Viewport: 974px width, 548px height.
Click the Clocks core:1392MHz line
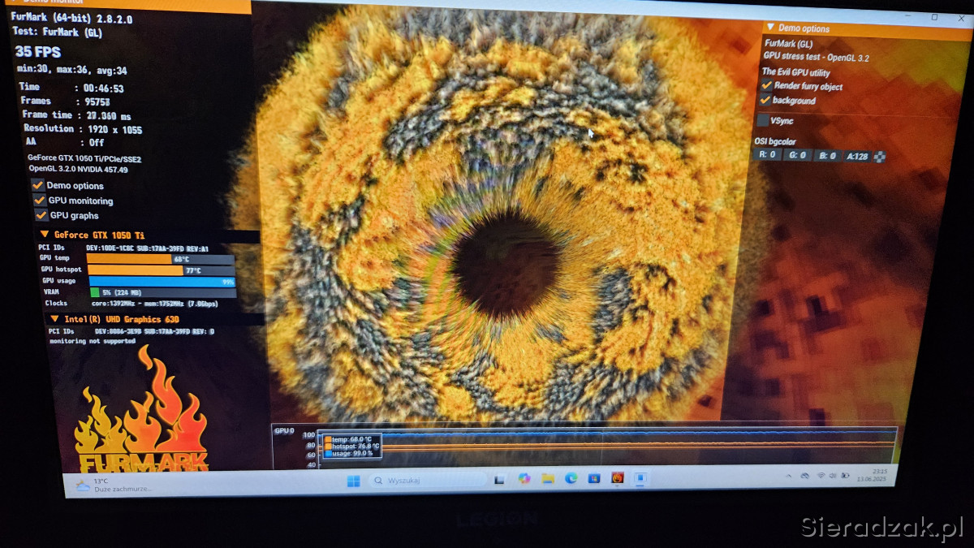[131, 304]
